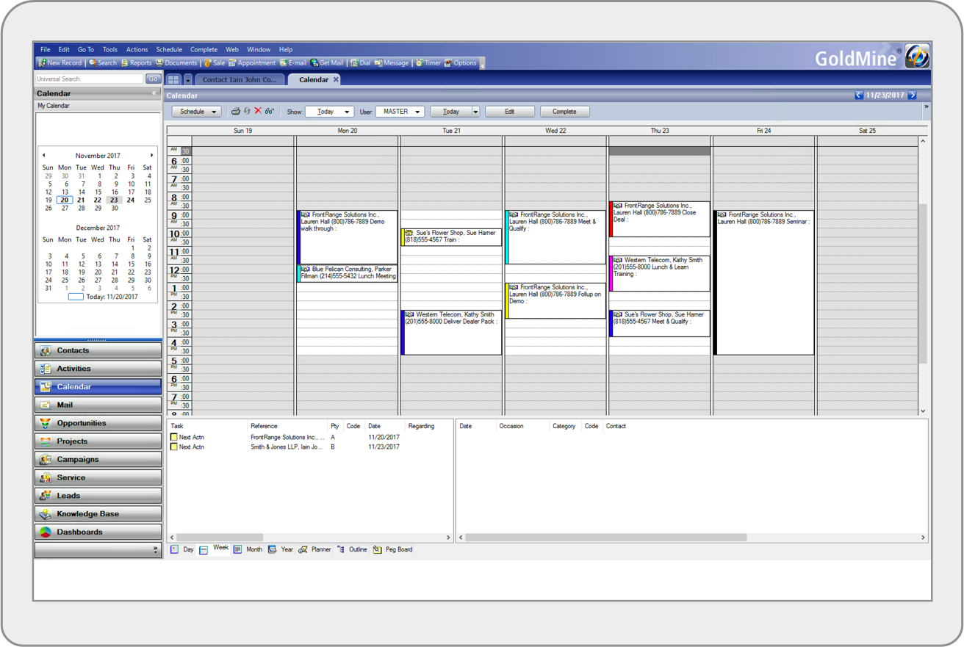Open the Schedule dropdown button
Screen dimensions: 964x647
pyautogui.click(x=196, y=112)
